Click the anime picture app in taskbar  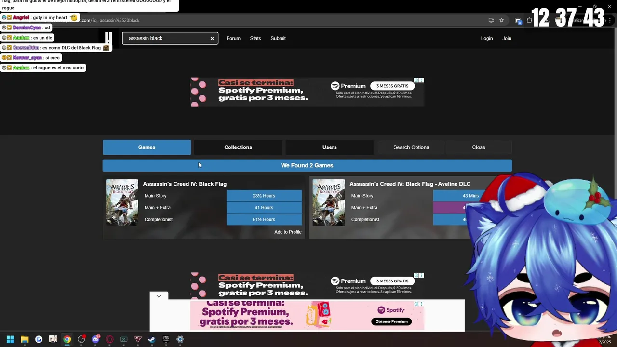coord(53,339)
